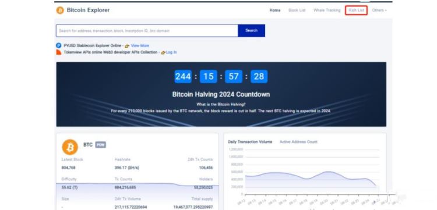This screenshot has height=210, width=437.
Task: Open the Rich List page
Action: point(356,10)
